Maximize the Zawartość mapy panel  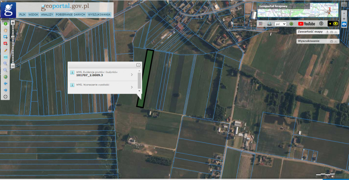pos(332,32)
